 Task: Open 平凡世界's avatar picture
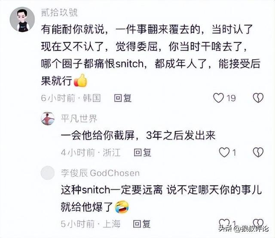click(x=48, y=118)
